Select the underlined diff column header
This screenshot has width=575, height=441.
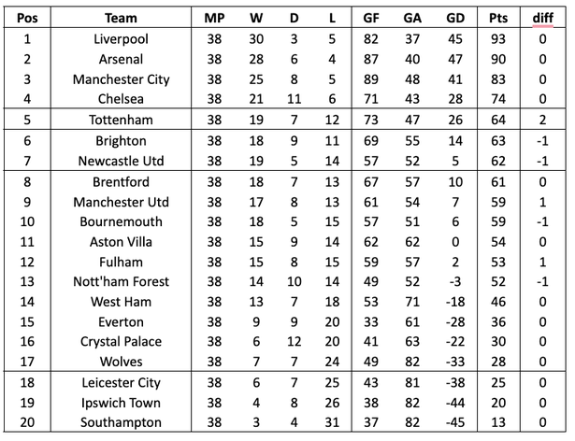[542, 18]
